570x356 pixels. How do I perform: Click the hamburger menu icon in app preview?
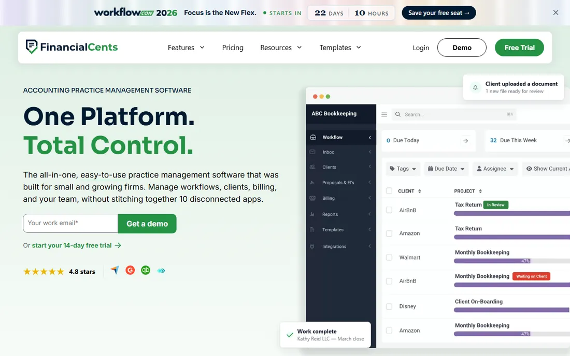(x=384, y=114)
